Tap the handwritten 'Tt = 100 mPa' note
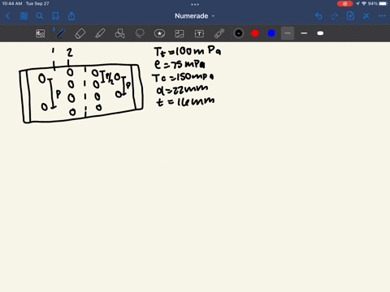The image size is (390, 292). pyautogui.click(x=188, y=51)
